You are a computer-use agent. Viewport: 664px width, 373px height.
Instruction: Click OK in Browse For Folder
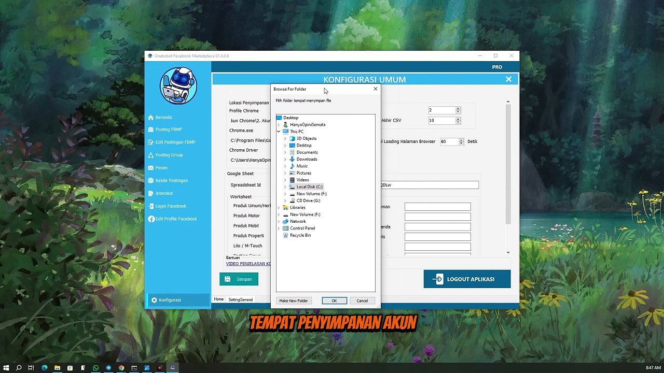tap(334, 300)
